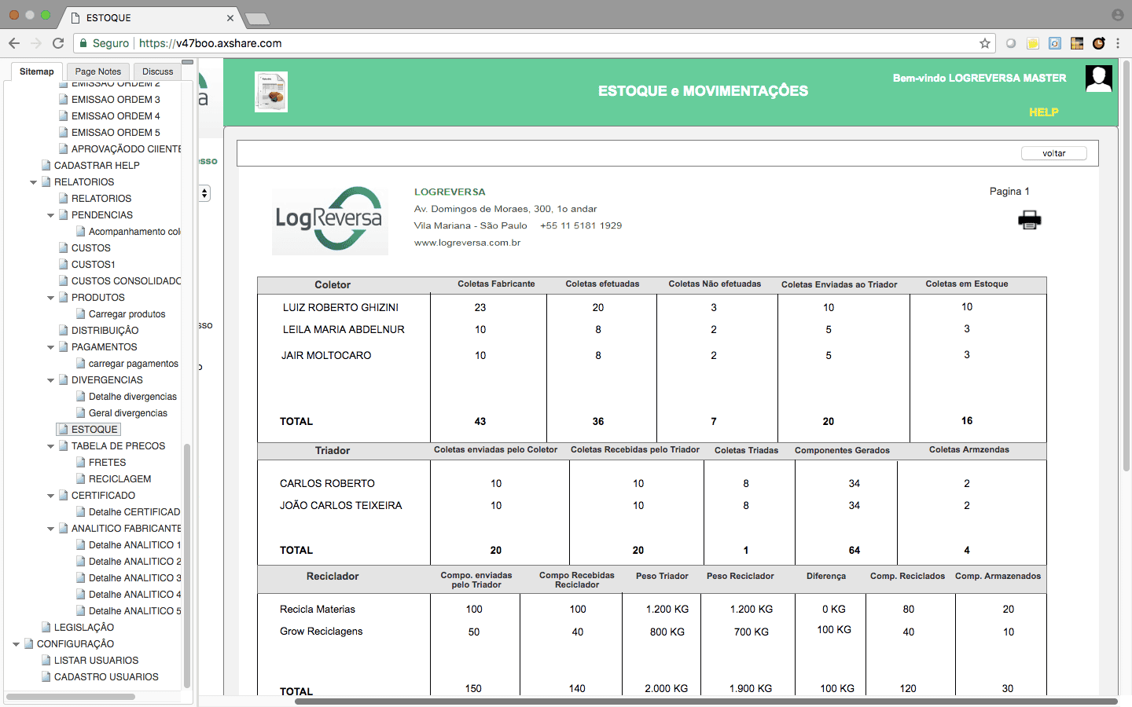Collapse the CERTIFICADO tree node
The height and width of the screenshot is (707, 1132).
(51, 496)
